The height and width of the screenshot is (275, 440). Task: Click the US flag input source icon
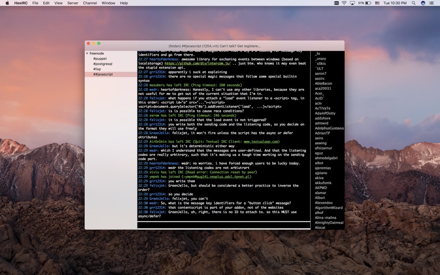click(377, 3)
